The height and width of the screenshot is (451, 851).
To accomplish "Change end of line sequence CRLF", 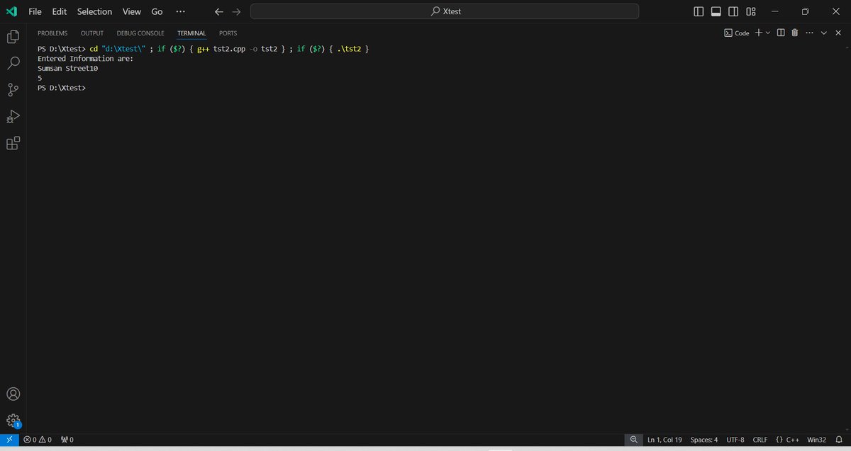I will (x=760, y=440).
